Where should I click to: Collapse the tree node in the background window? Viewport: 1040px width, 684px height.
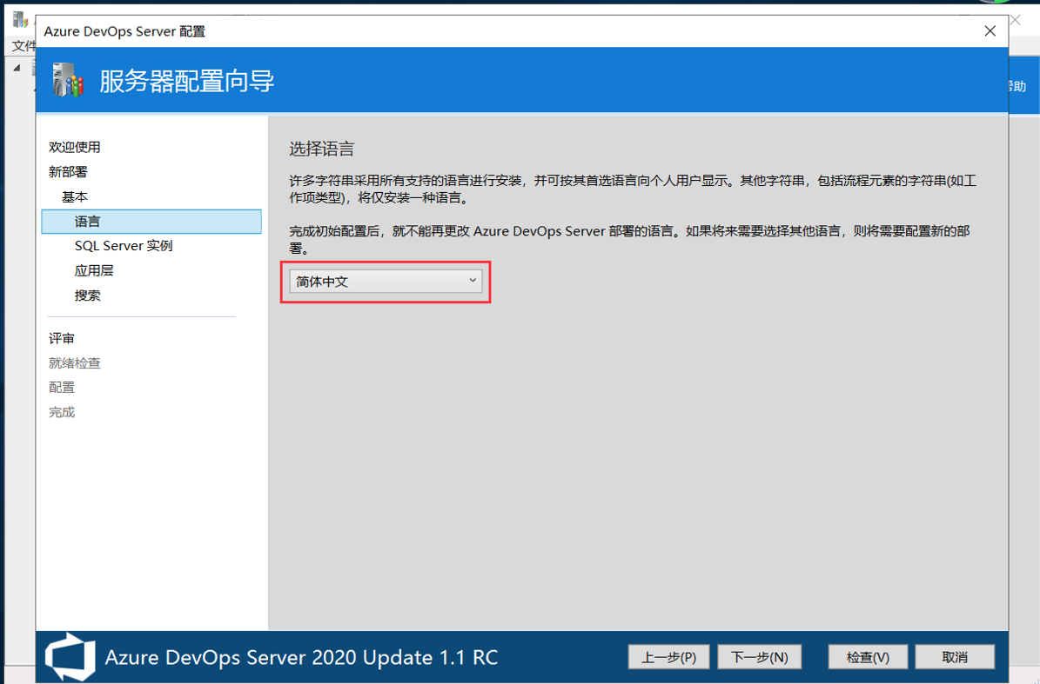pos(17,68)
